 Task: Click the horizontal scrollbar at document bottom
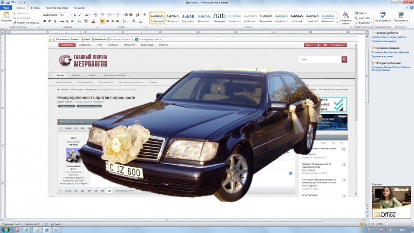point(167,220)
